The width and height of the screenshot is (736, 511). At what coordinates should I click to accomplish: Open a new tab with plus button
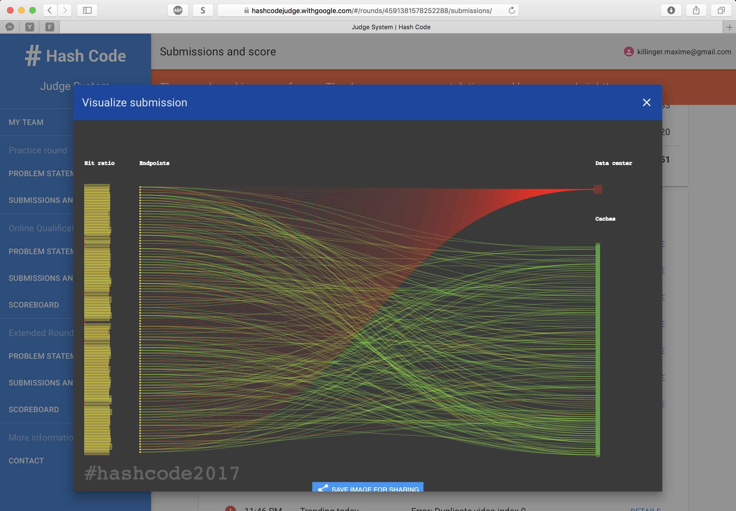point(729,27)
